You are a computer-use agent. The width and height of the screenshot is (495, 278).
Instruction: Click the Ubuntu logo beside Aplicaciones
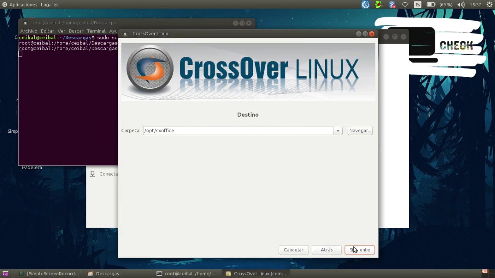pyautogui.click(x=5, y=5)
